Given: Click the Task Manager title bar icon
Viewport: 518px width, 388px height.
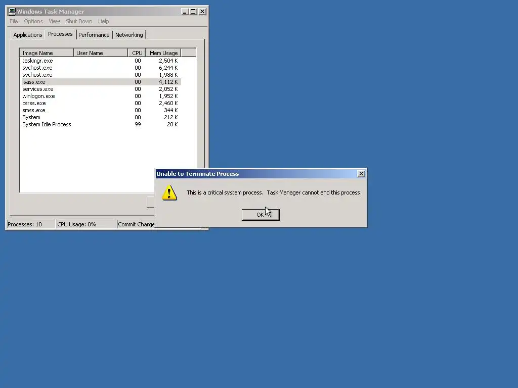Looking at the screenshot, I should [12, 12].
